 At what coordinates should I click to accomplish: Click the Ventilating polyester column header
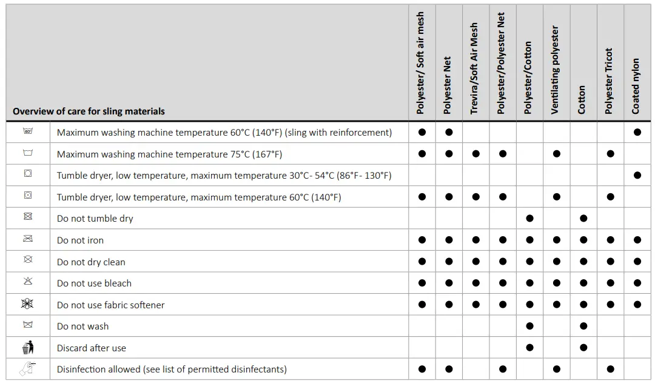[556, 70]
